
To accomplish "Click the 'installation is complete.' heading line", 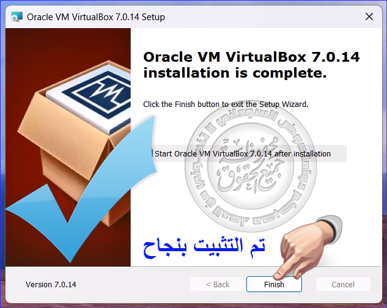I will [235, 73].
